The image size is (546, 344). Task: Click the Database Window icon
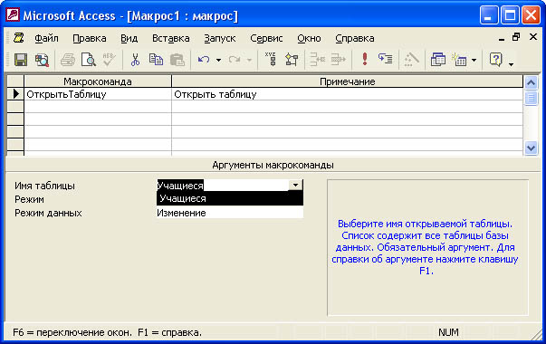437,60
